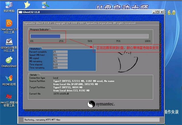Viewport: 182px width, 125px height.
Task: Click the Symantec Ghost 11.0.2 copyright header
Action: [80, 23]
